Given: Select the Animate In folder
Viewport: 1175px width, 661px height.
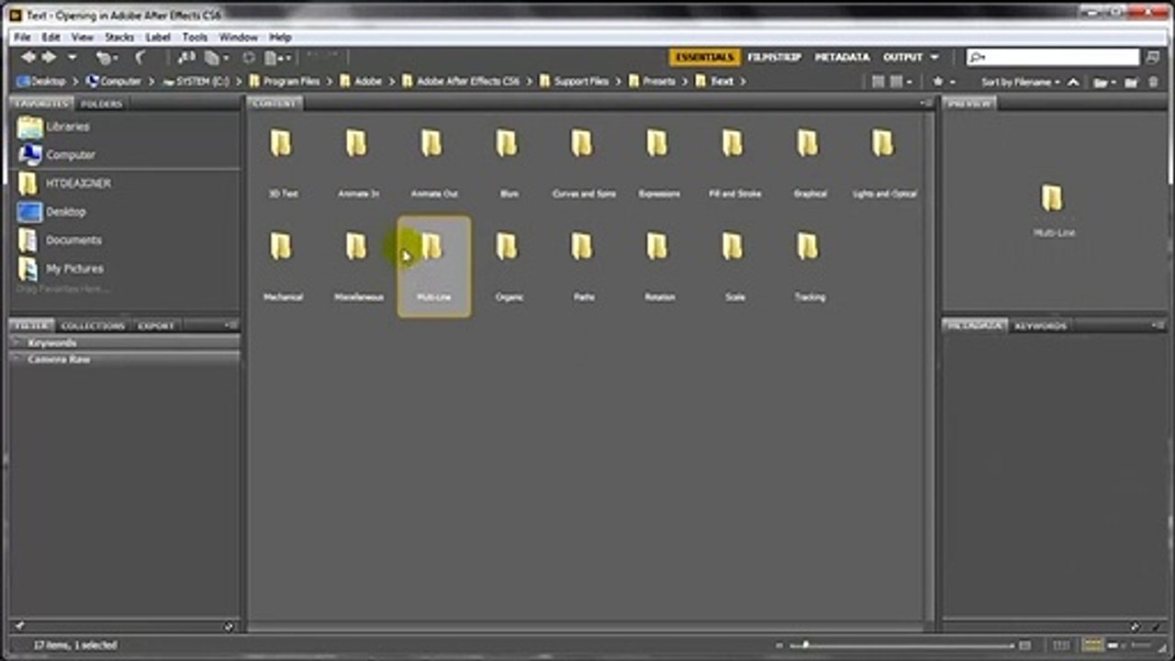Looking at the screenshot, I should [358, 162].
